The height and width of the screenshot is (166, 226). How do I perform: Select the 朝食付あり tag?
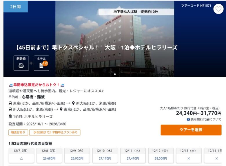[x=18, y=132]
